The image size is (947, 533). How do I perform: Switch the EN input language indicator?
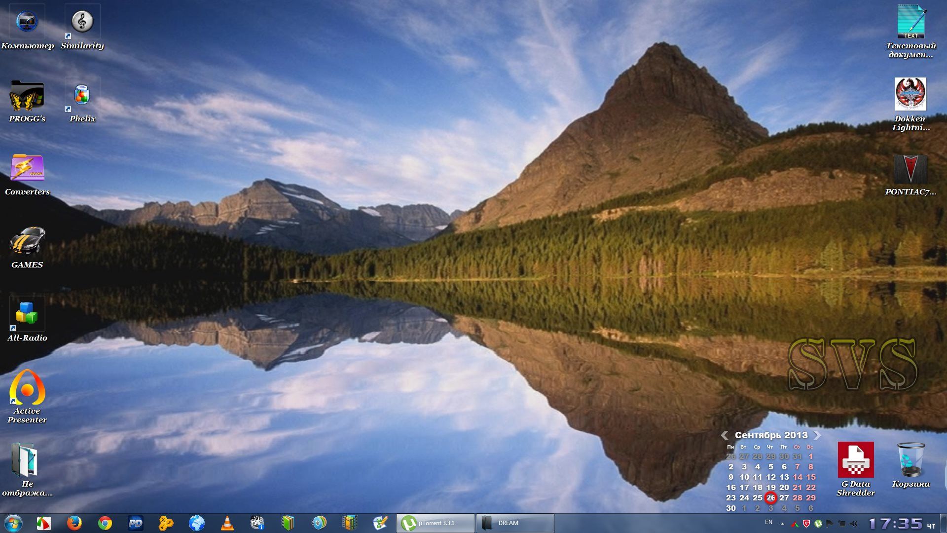[768, 522]
